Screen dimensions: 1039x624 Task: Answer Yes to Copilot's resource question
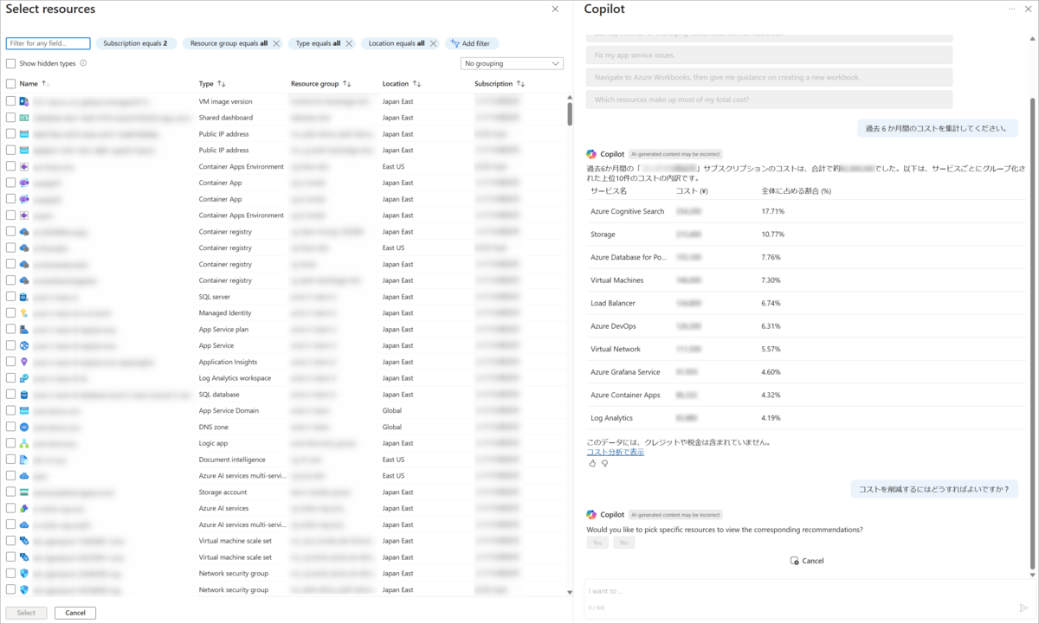[597, 543]
